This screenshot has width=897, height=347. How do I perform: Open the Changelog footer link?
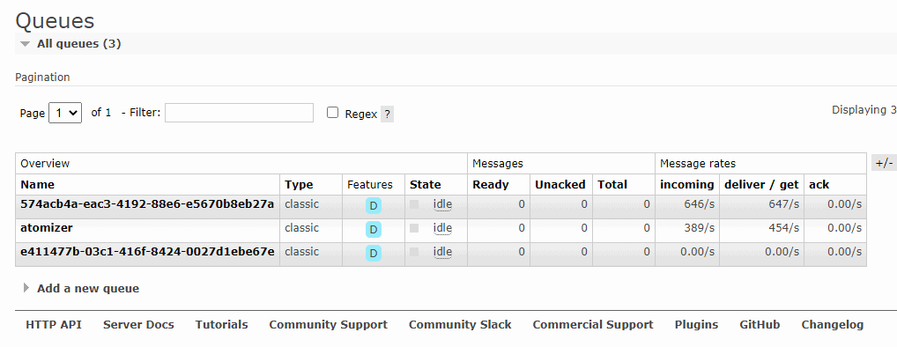pos(833,325)
